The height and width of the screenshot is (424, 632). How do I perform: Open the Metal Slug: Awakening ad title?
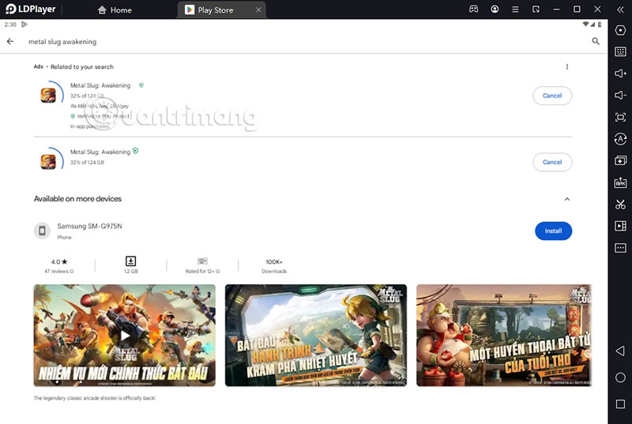coord(100,85)
